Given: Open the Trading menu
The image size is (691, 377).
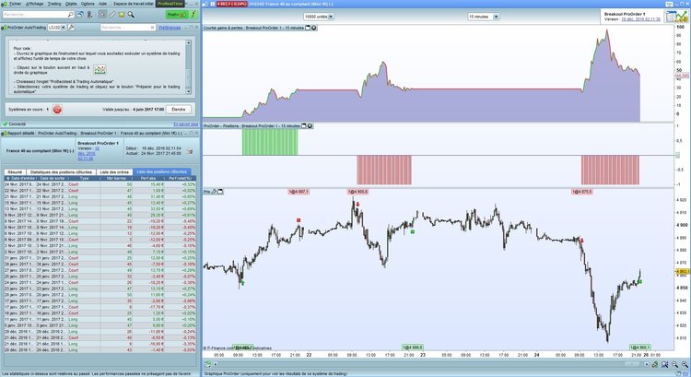Looking at the screenshot, I should pos(54,4).
